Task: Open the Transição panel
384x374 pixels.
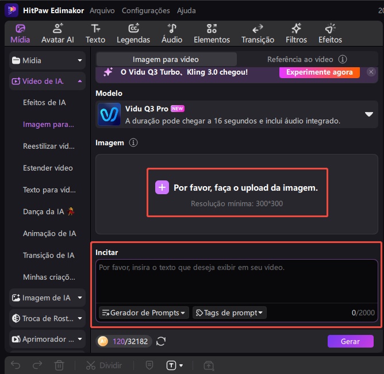Action: point(258,33)
